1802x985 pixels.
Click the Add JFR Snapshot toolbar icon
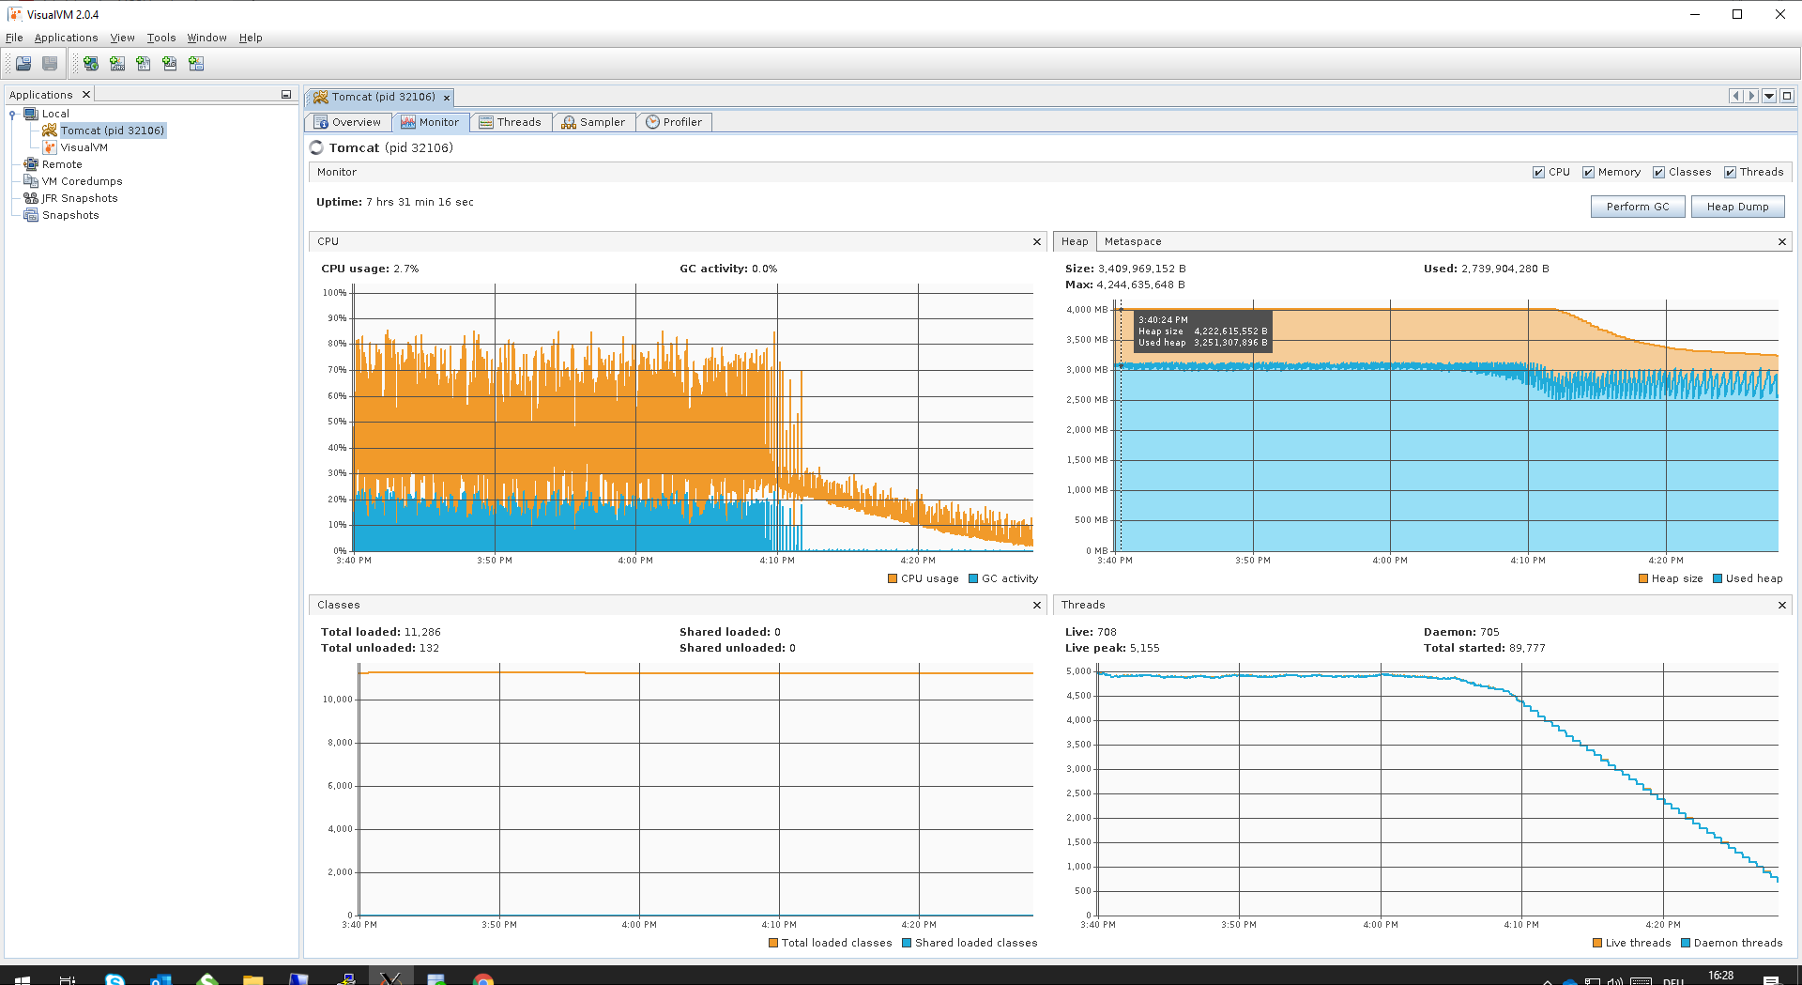tap(170, 63)
